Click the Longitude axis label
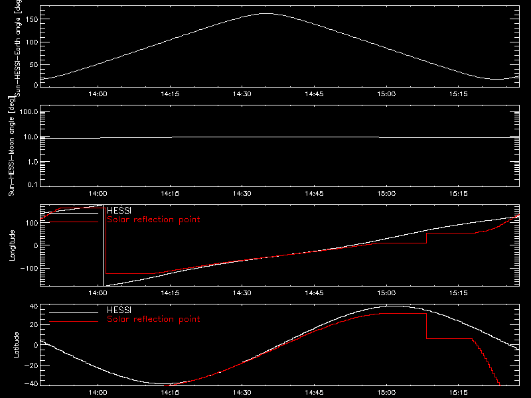The image size is (531, 398). coord(12,245)
